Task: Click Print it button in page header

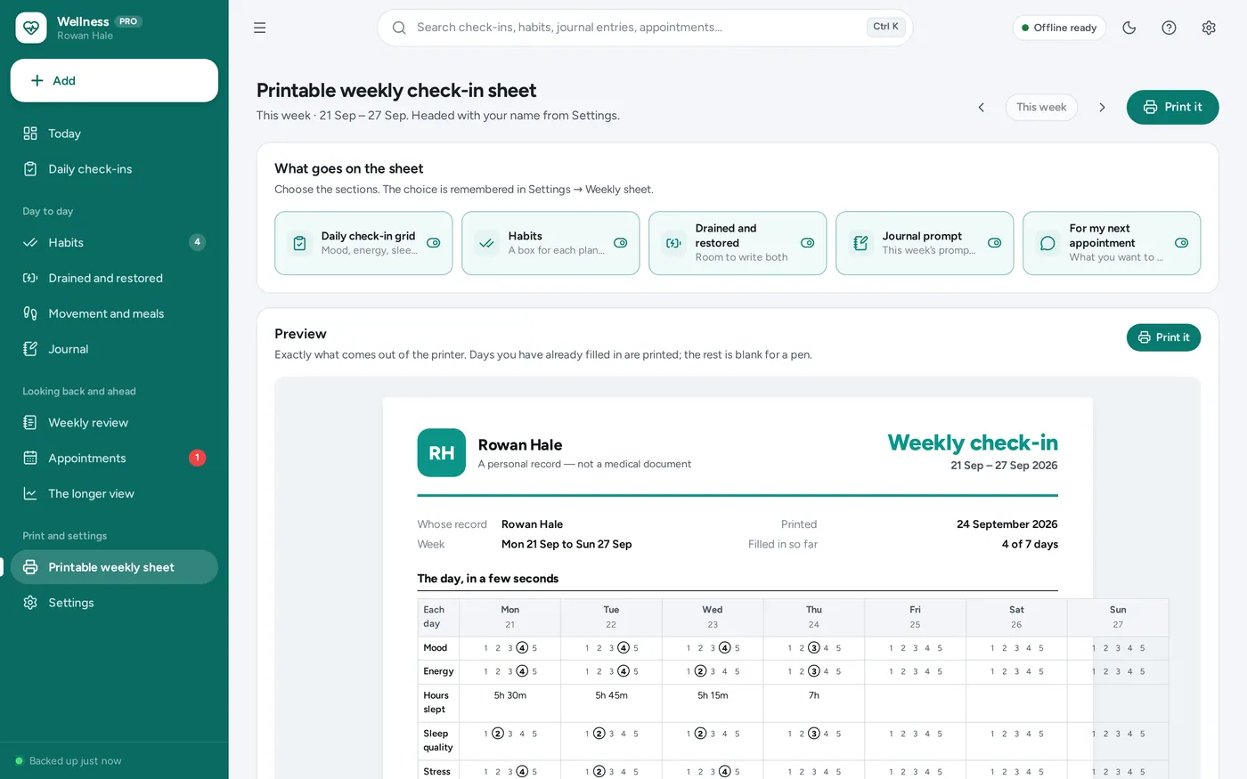Action: point(1172,107)
